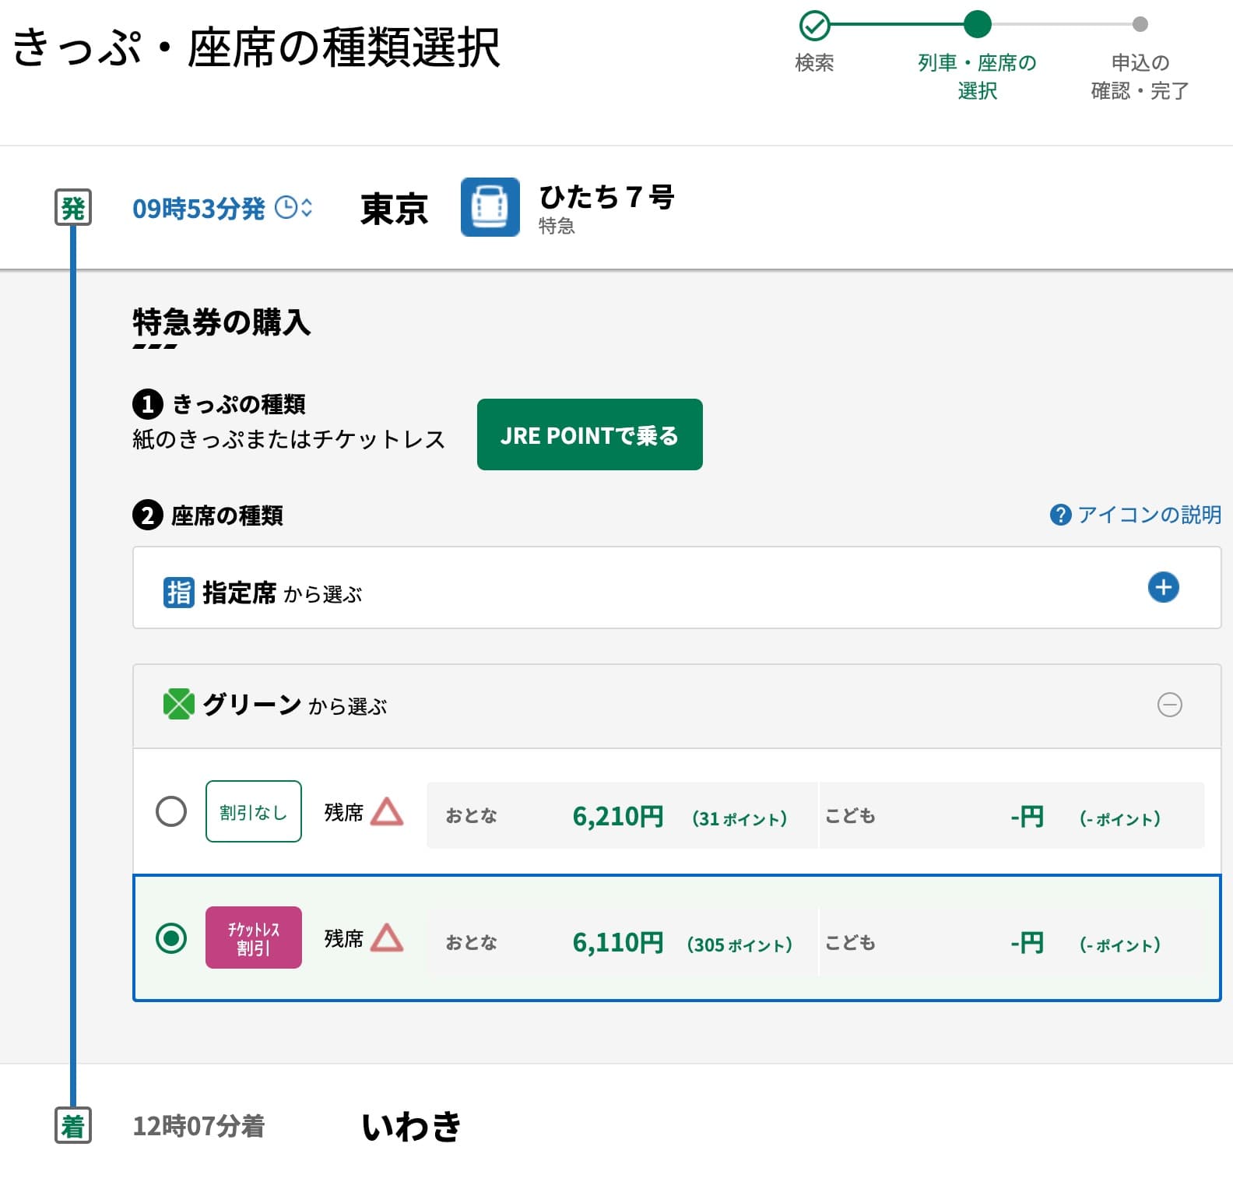
Task: Click the 座席の種類 section label
Action: pyautogui.click(x=227, y=515)
